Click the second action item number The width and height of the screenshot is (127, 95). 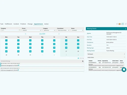(x=92, y=67)
